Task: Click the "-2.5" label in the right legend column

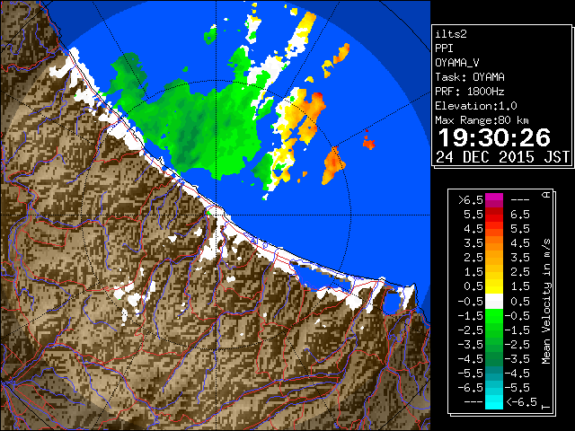Action: tap(517, 345)
